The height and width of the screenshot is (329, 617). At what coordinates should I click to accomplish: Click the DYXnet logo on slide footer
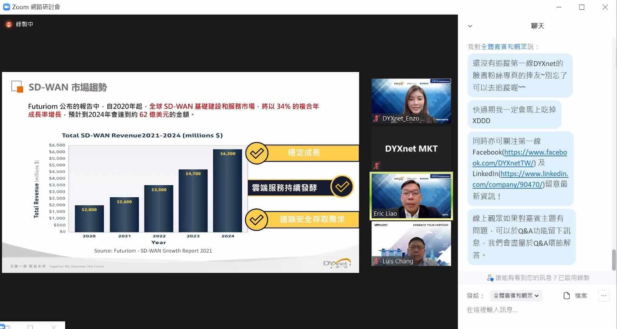(x=337, y=263)
